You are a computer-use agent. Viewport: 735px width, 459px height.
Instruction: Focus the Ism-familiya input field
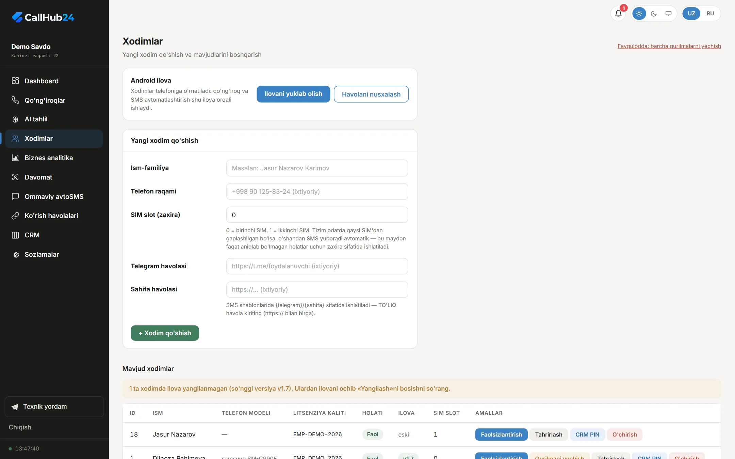pyautogui.click(x=317, y=168)
